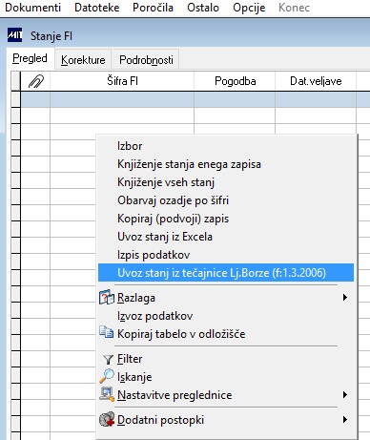
Task: Open the Datoteke menu
Action: point(97,8)
